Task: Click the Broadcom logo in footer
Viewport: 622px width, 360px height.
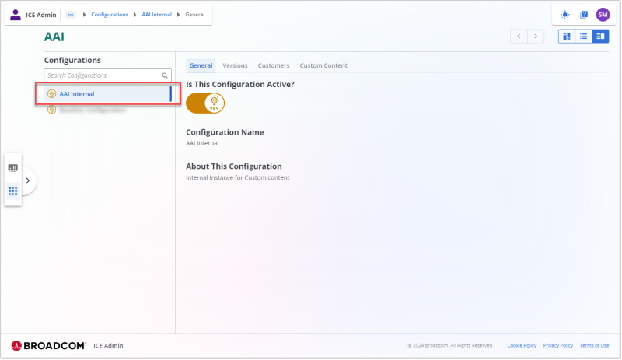Action: coord(48,346)
